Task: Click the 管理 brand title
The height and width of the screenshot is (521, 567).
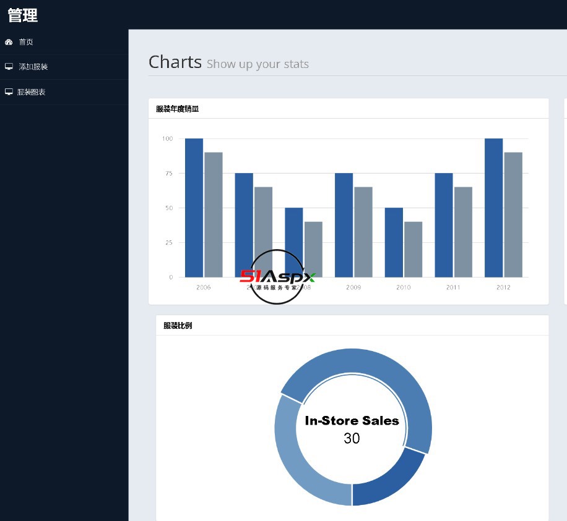Action: tap(22, 15)
